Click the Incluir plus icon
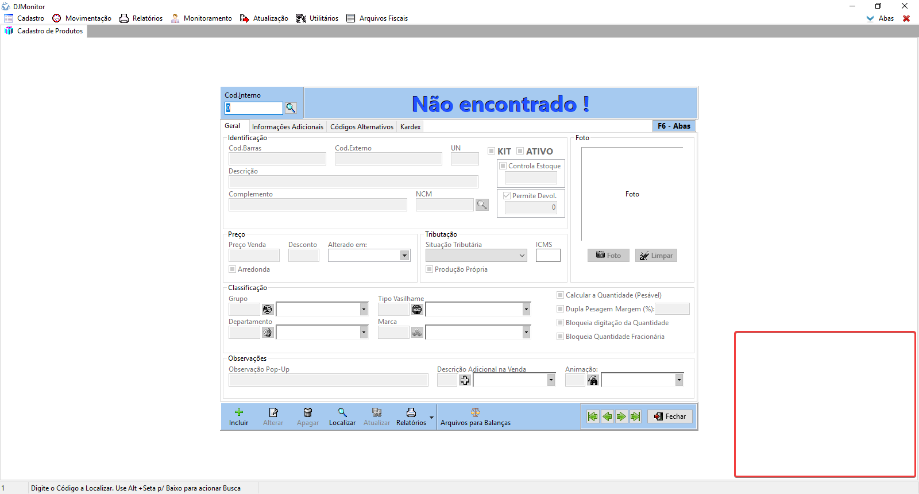This screenshot has width=919, height=494. point(239,412)
